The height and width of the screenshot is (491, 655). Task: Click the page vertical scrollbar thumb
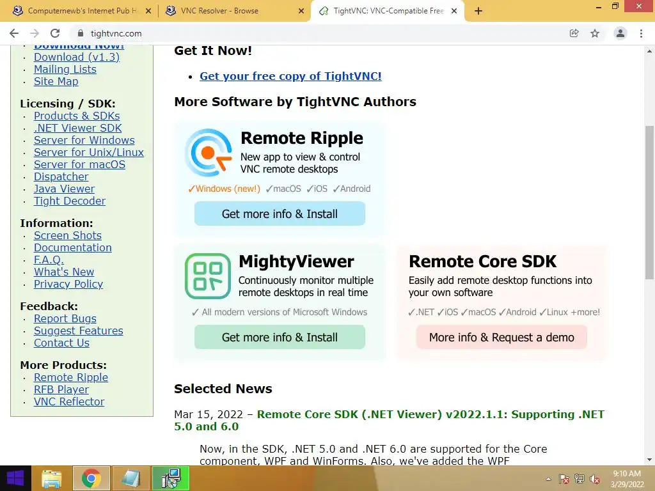point(649,202)
